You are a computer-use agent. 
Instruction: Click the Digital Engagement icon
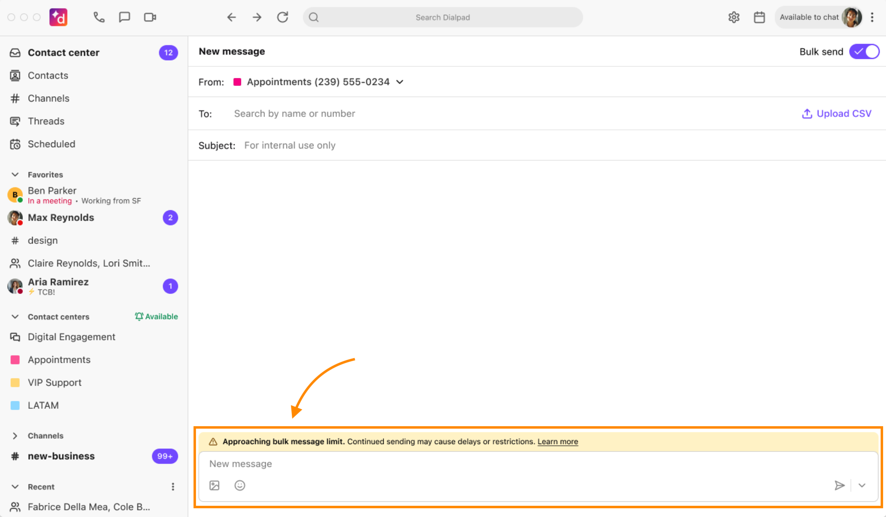coord(15,337)
